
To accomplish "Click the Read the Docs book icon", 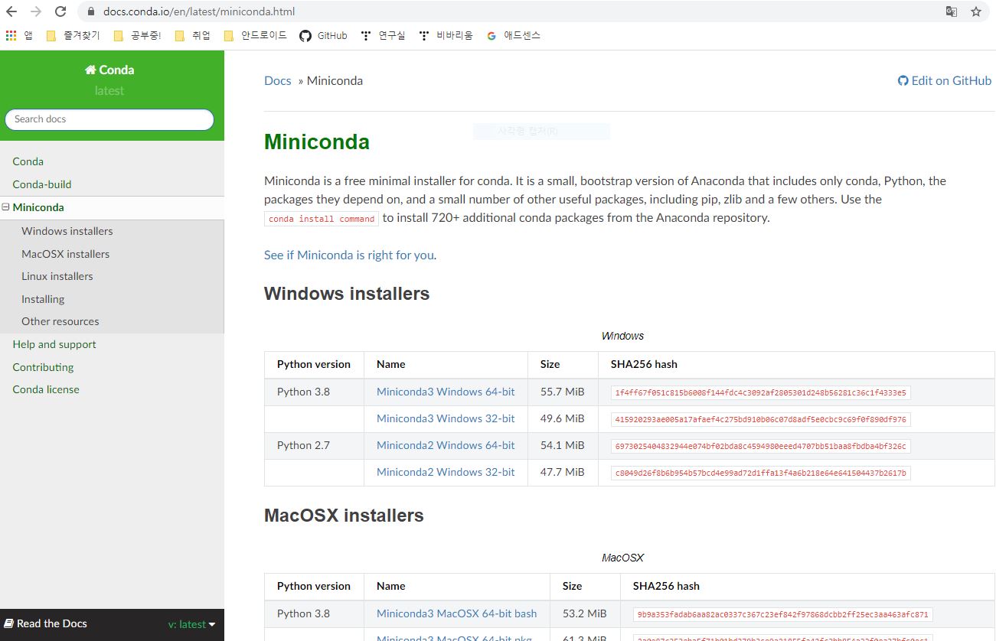I will pos(8,623).
